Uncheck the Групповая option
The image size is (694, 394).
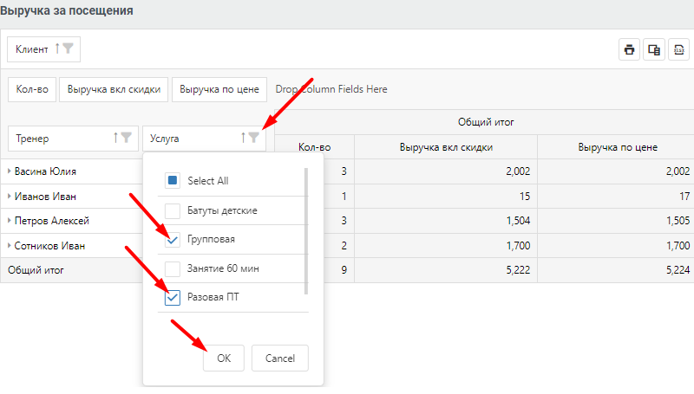pyautogui.click(x=172, y=240)
